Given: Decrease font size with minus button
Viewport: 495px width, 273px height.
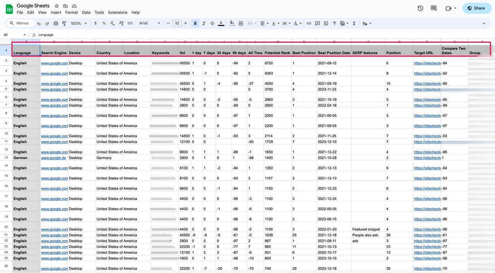Looking at the screenshot, I should 168,23.
